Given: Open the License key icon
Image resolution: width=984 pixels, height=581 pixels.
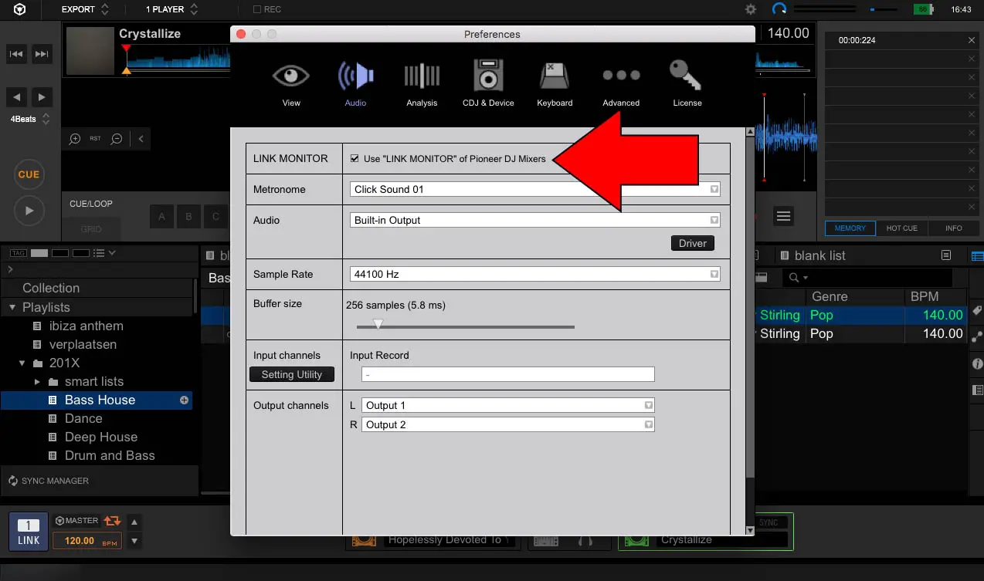Looking at the screenshot, I should pos(687,83).
